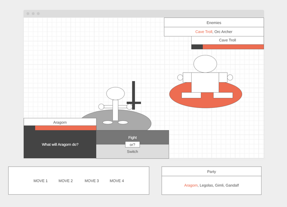Image resolution: width=287 pixels, height=207 pixels.
Task: Click the Cave Troll health bar
Action: click(x=227, y=47)
